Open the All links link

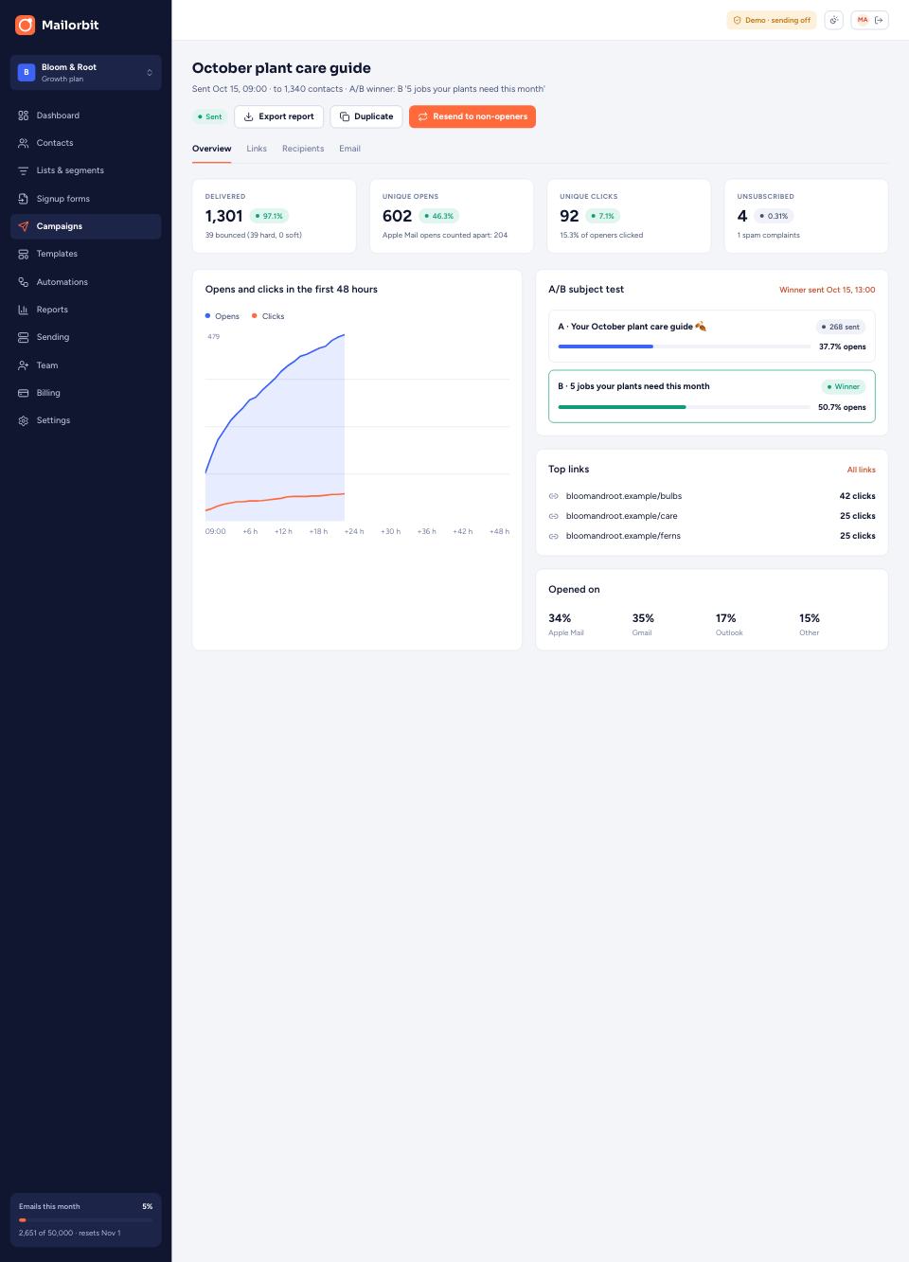tap(862, 470)
